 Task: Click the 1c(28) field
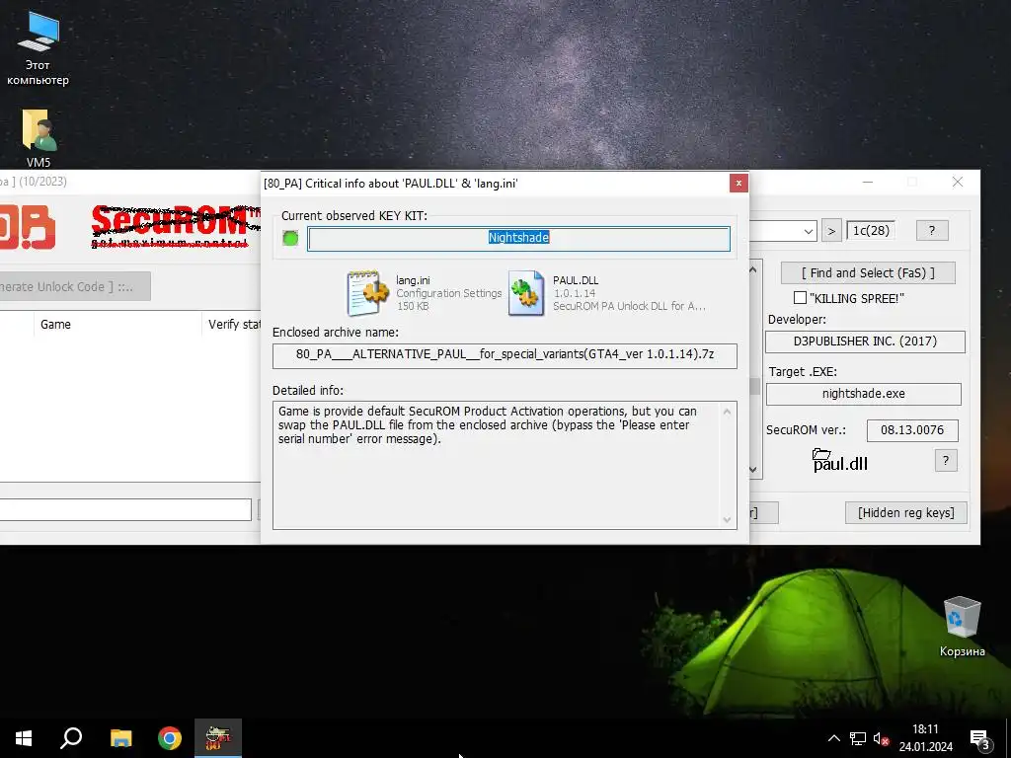[871, 230]
